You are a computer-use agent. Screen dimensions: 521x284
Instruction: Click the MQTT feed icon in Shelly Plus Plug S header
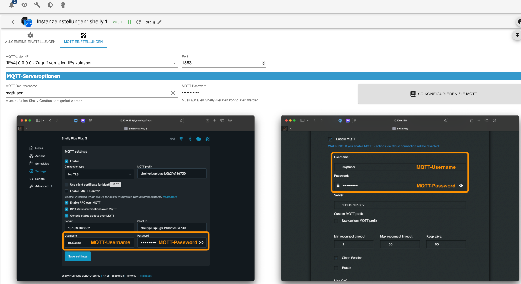coord(207,139)
